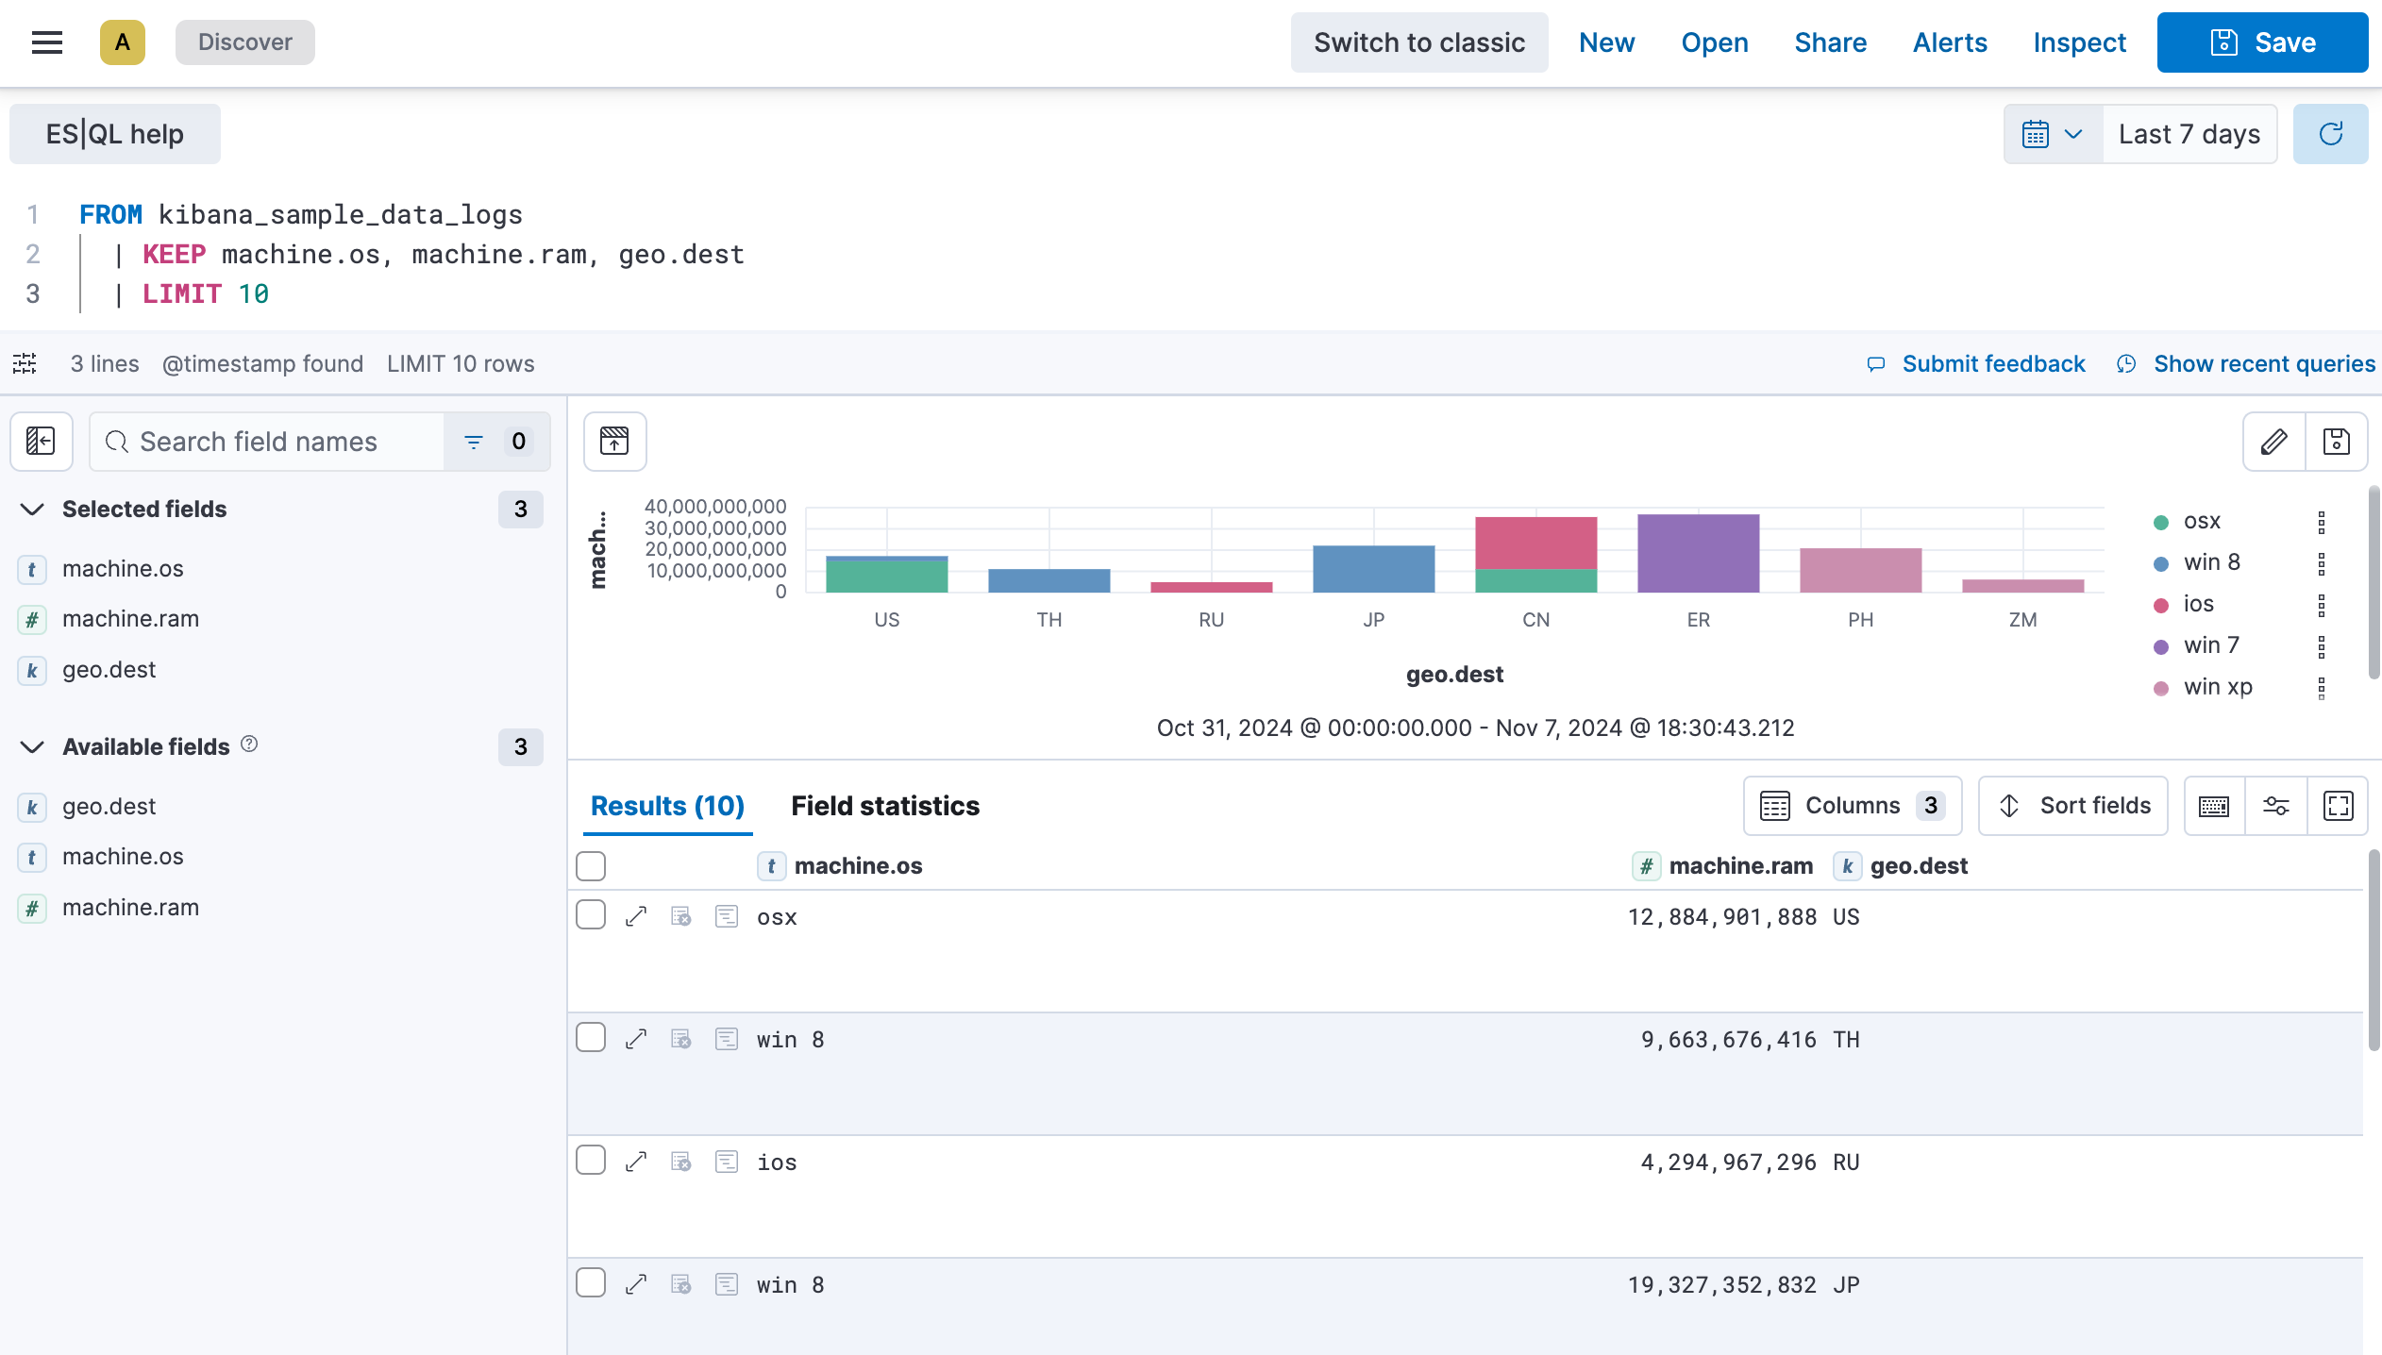Expand the first osx document details
The image size is (2382, 1355).
click(x=636, y=915)
